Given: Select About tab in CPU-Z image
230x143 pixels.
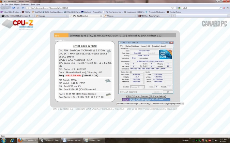Looking at the screenshot, I should click(163, 46).
